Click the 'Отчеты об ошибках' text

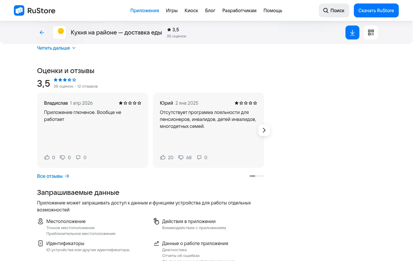point(181,256)
